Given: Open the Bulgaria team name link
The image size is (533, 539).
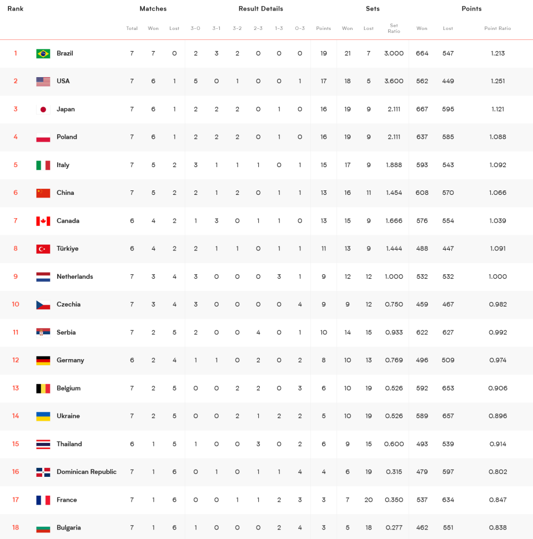Looking at the screenshot, I should (x=69, y=528).
